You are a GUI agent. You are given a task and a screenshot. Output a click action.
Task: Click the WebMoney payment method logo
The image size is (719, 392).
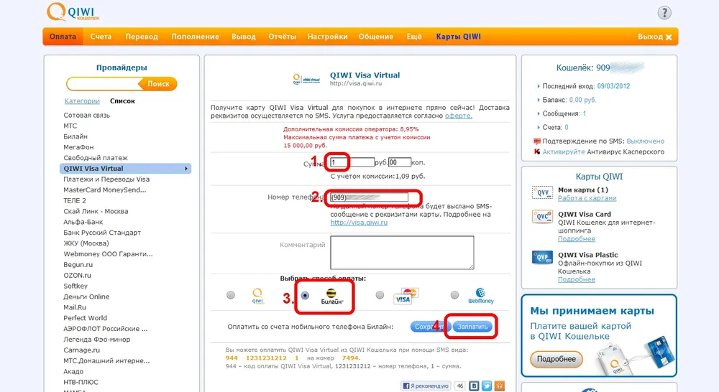tap(480, 296)
